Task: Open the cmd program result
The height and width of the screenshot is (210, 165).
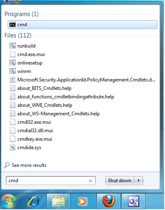Action: [x=82, y=25]
